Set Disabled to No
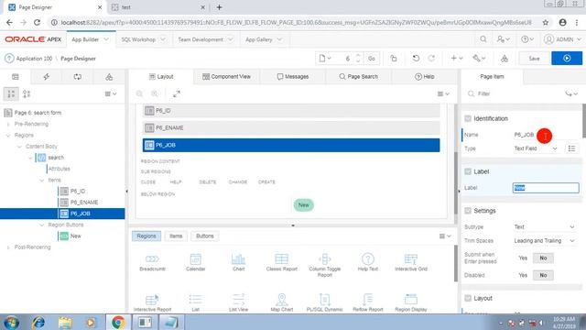This screenshot has width=586, height=330. click(543, 275)
